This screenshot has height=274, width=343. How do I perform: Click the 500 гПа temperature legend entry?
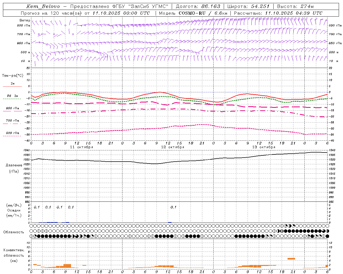13,133
